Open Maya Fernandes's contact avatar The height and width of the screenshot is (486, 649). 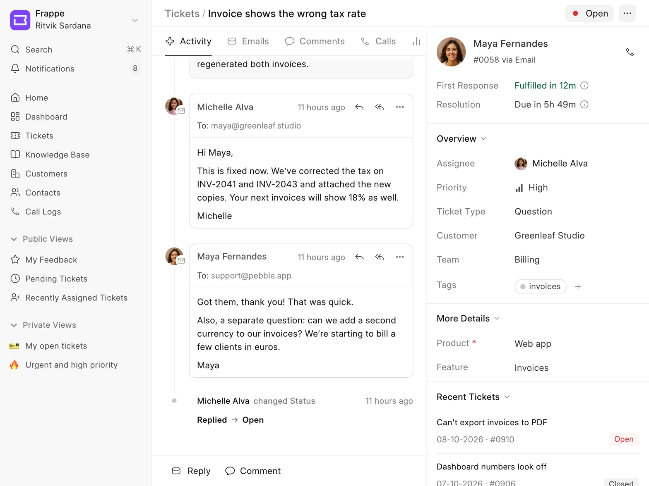coord(451,52)
